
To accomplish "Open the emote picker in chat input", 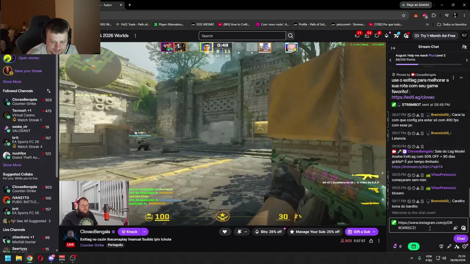I will (463, 228).
